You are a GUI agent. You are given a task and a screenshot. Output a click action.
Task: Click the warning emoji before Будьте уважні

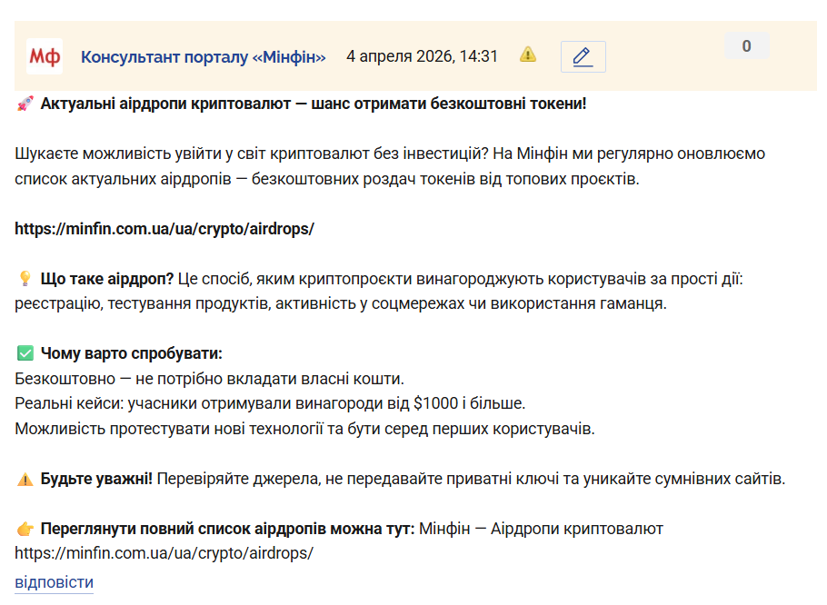[25, 479]
